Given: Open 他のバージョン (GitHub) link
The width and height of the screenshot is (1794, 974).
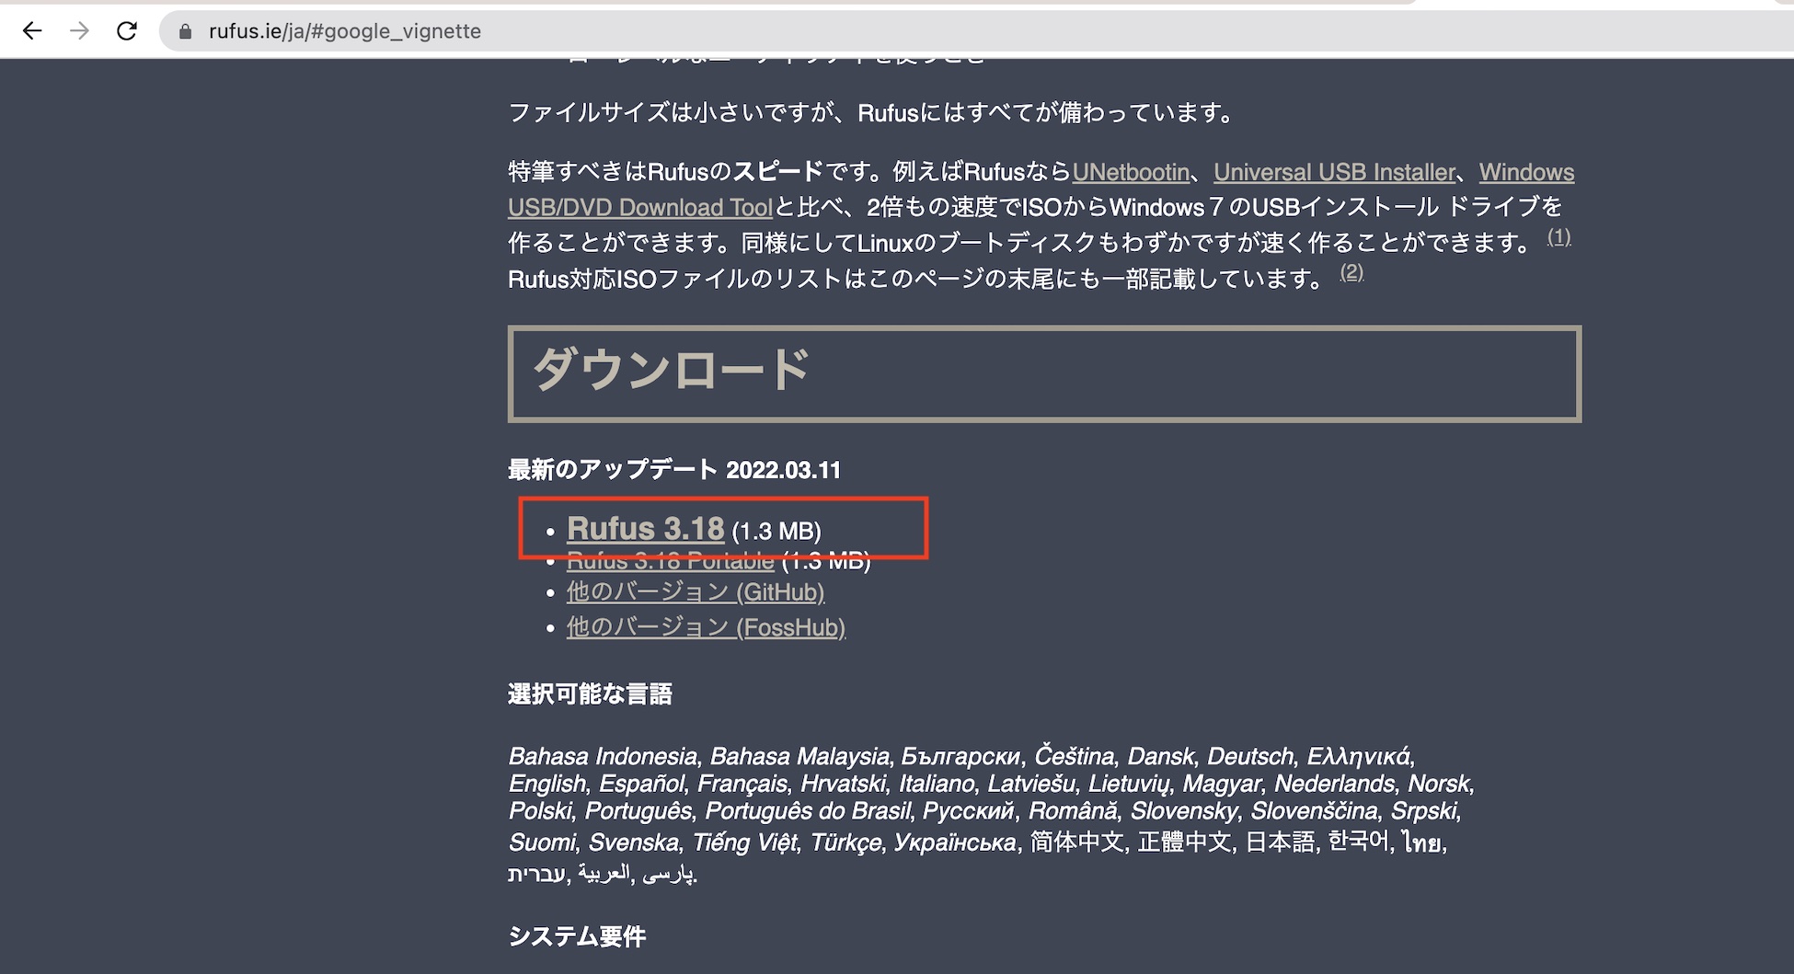Looking at the screenshot, I should click(696, 591).
